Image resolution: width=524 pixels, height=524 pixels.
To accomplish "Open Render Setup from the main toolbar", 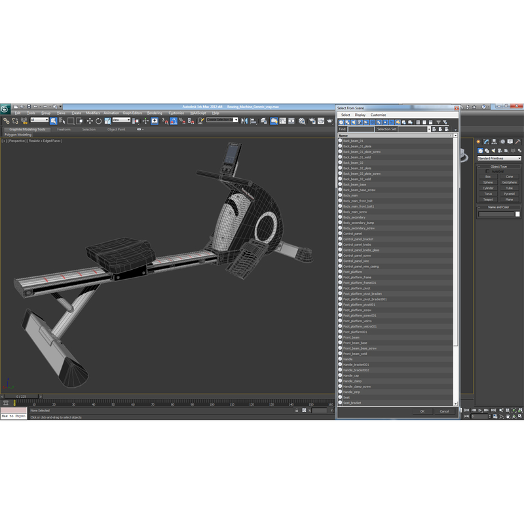I will [312, 121].
